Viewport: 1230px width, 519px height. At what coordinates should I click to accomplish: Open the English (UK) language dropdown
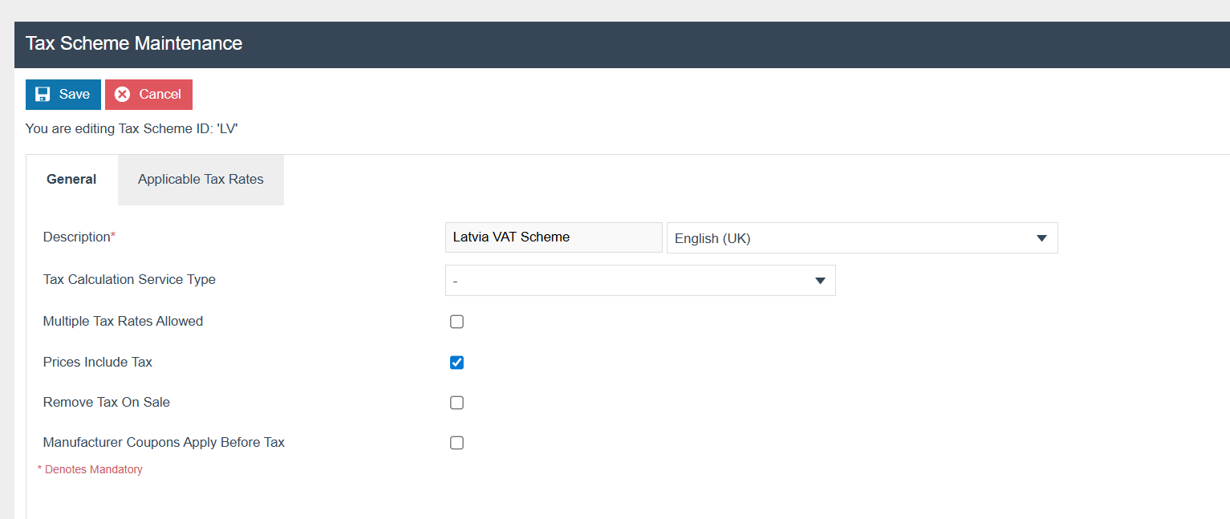point(861,238)
